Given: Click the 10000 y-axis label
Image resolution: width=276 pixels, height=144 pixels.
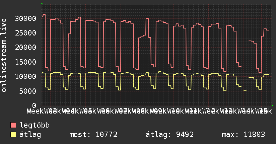Looking at the screenshot, I should coord(25,76).
